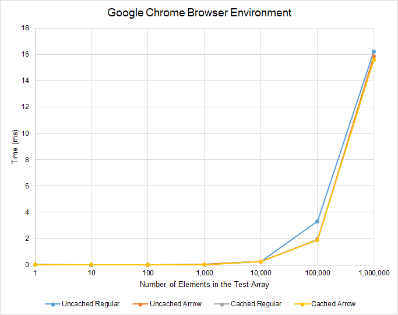Click the y-axis label '0'
Viewport: 398px width, 315px height.
point(27,265)
